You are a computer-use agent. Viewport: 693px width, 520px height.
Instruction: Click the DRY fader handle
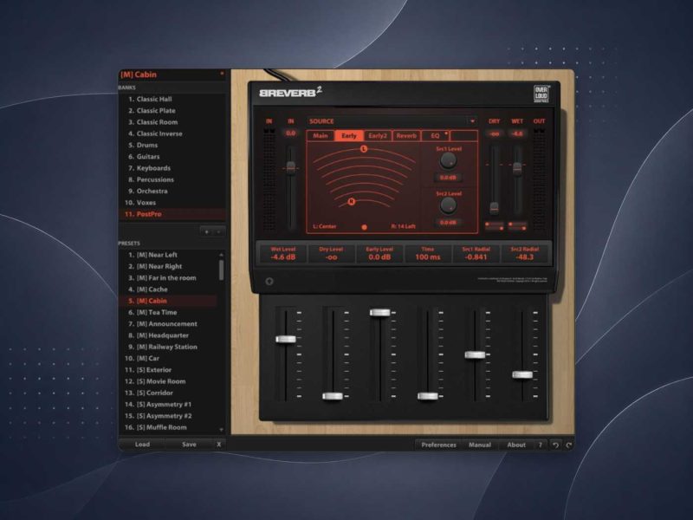[x=494, y=208]
